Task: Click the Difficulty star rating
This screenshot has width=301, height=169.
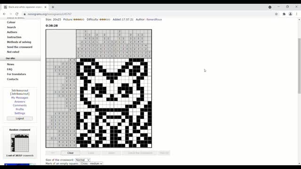Action: tap(105, 20)
